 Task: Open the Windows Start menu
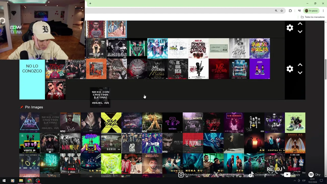[x=4, y=181]
